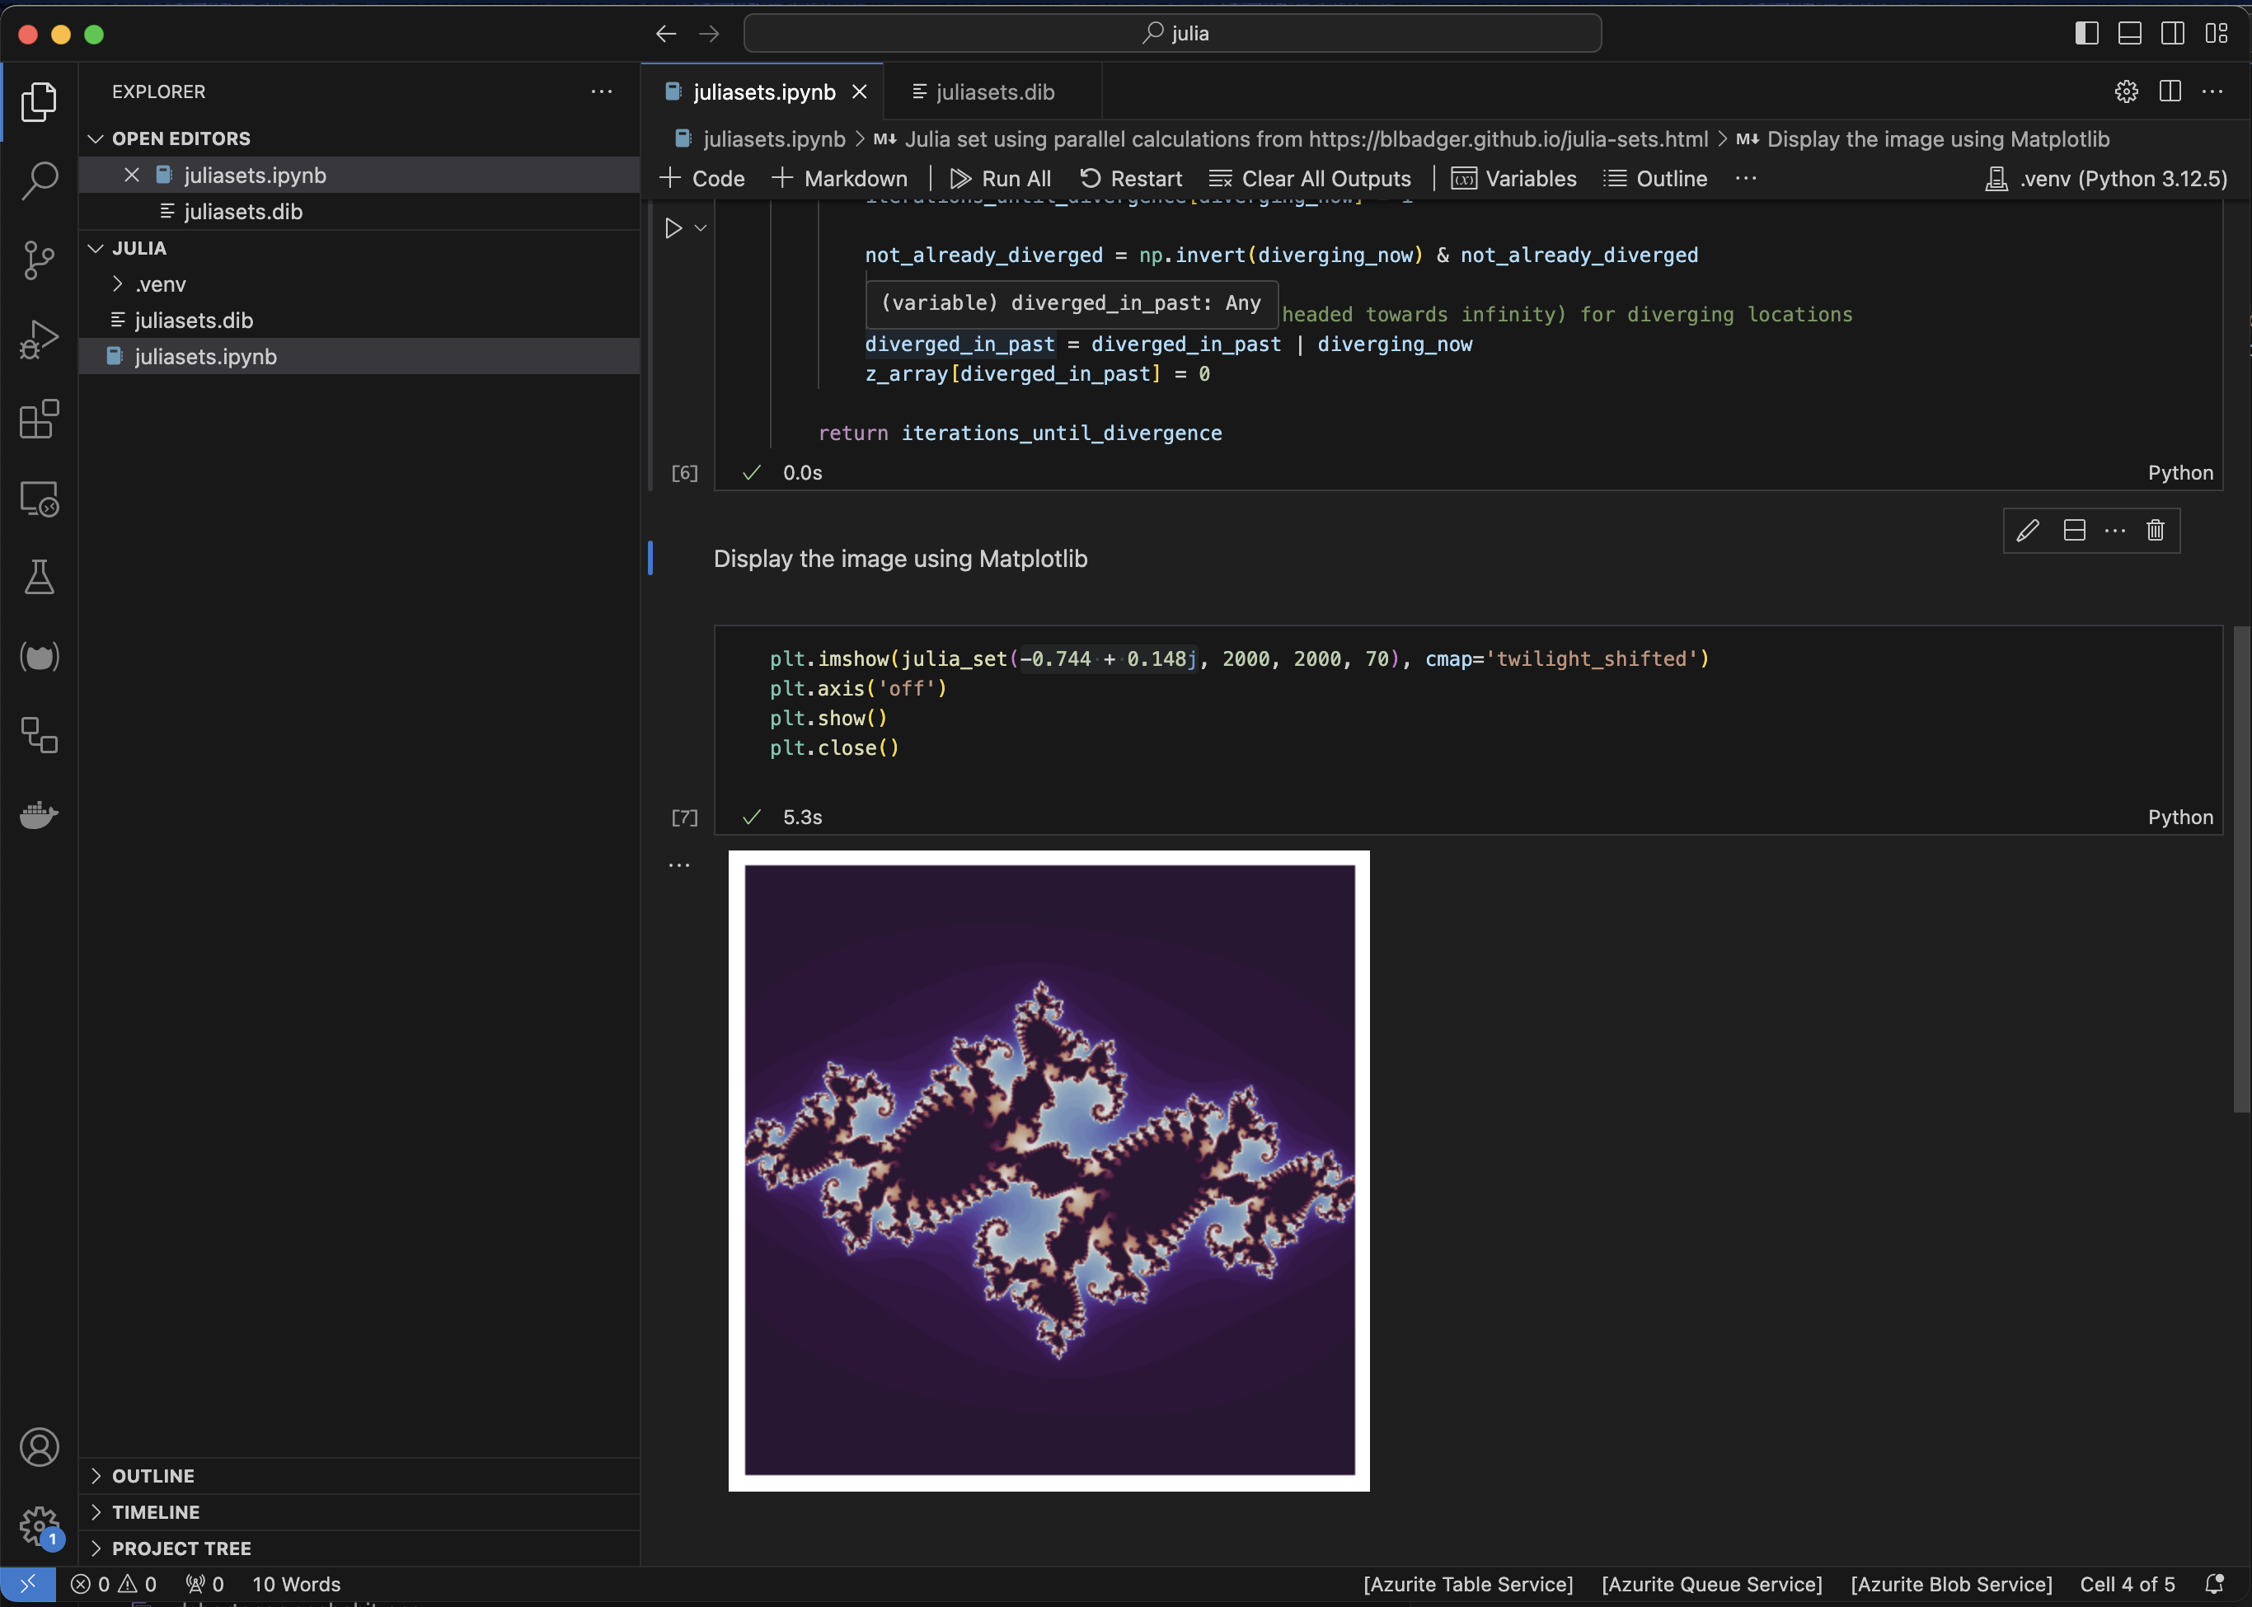This screenshot has height=1607, width=2252.
Task: Open the Docker extension view
Action: point(40,814)
